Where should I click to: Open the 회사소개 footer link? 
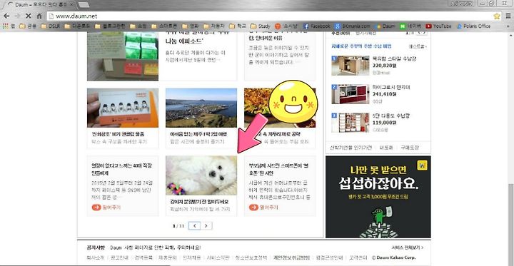(x=96, y=257)
